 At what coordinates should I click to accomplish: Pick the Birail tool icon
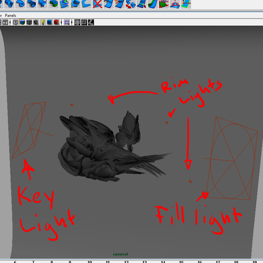(x=42, y=4)
